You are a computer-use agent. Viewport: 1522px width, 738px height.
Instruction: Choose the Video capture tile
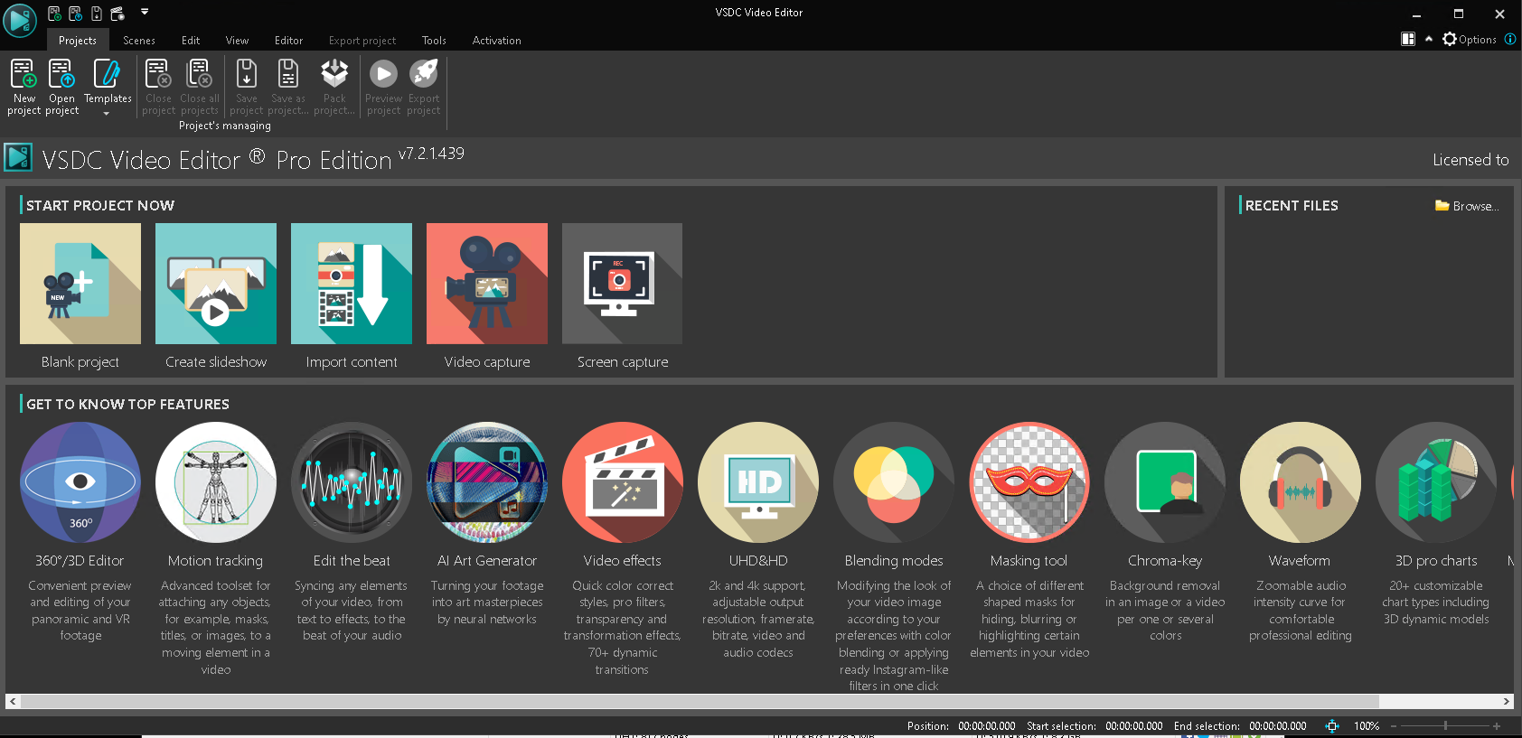(487, 284)
